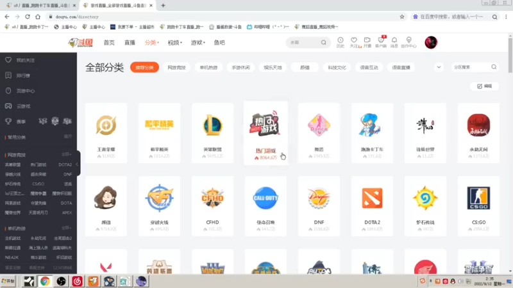Go to 直播 live in navigation
Viewport: 513px width, 288px height.
130,42
